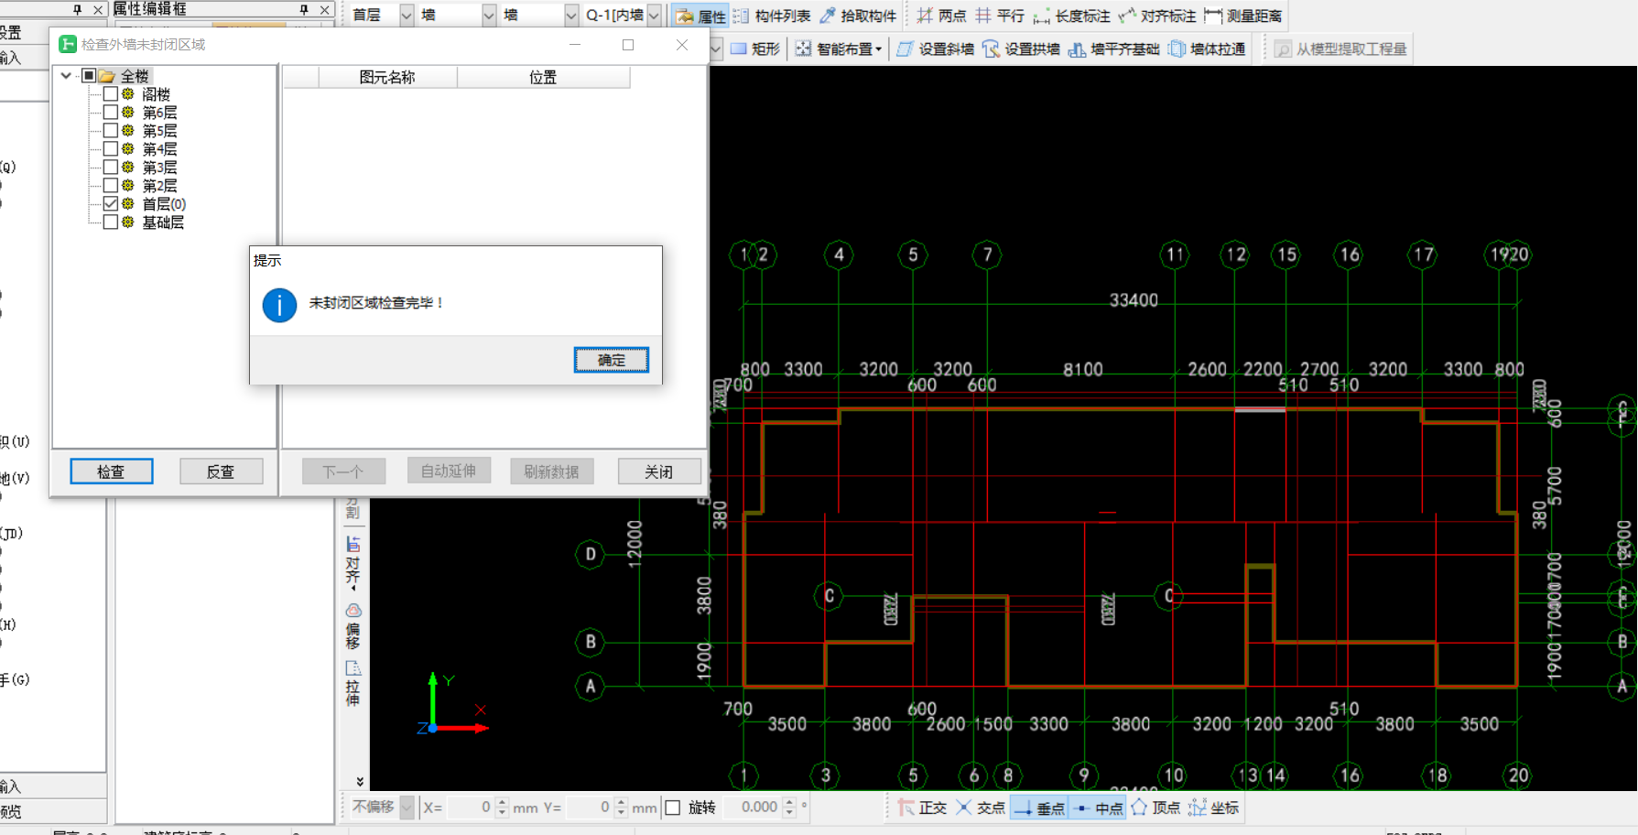Image resolution: width=1638 pixels, height=835 pixels.
Task: Select the 矩形 rectangle draw tool
Action: pos(755,49)
